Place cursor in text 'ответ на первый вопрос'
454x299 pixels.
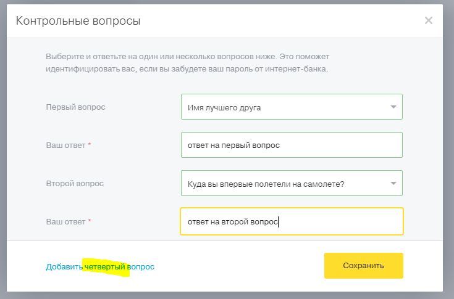click(x=233, y=145)
